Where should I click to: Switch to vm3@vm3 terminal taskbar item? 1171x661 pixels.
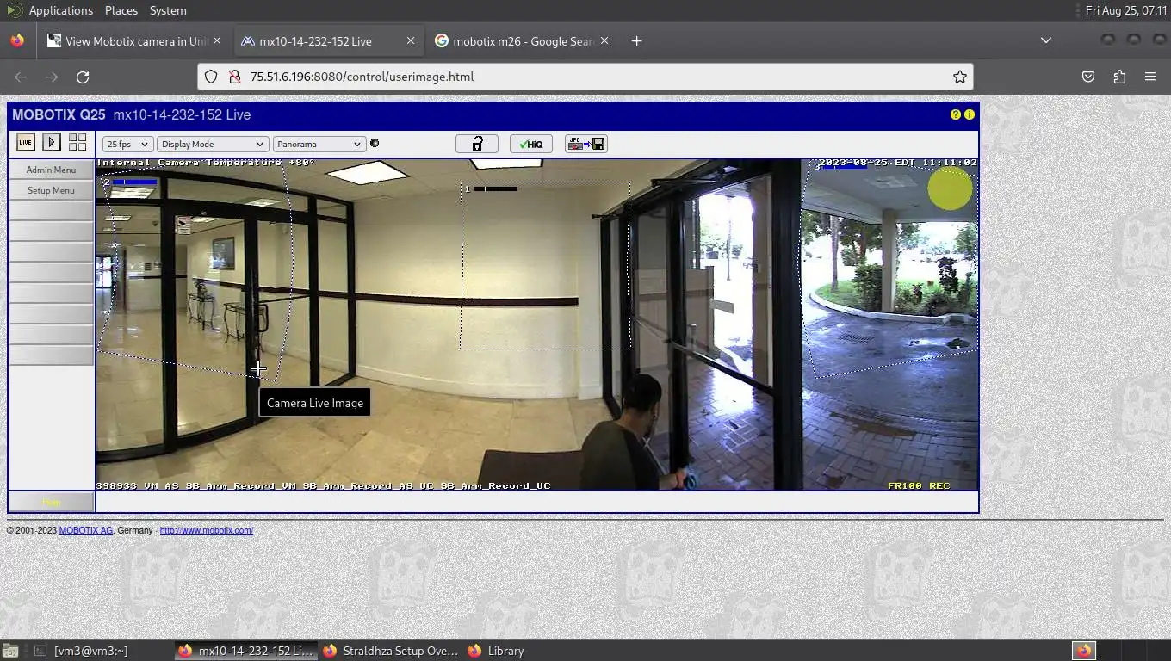point(100,651)
